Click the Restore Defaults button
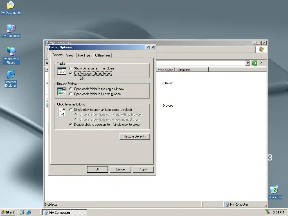 point(135,136)
